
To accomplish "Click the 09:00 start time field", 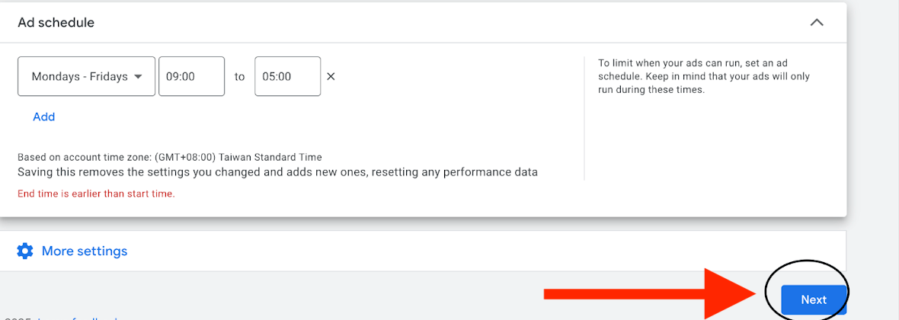I will pos(191,76).
